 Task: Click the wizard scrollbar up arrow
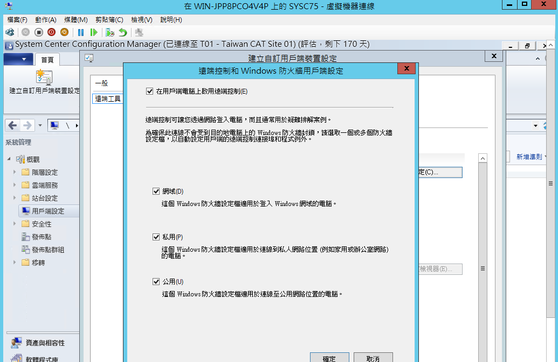pyautogui.click(x=483, y=158)
